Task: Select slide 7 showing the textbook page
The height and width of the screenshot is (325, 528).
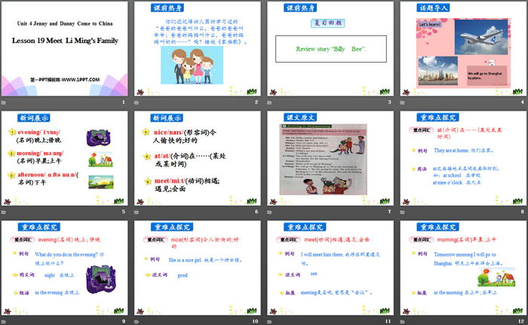Action: (x=330, y=158)
